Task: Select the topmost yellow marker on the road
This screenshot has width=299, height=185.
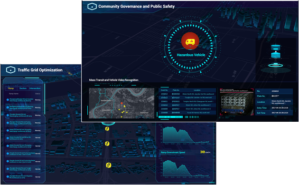Action: pos(107,129)
